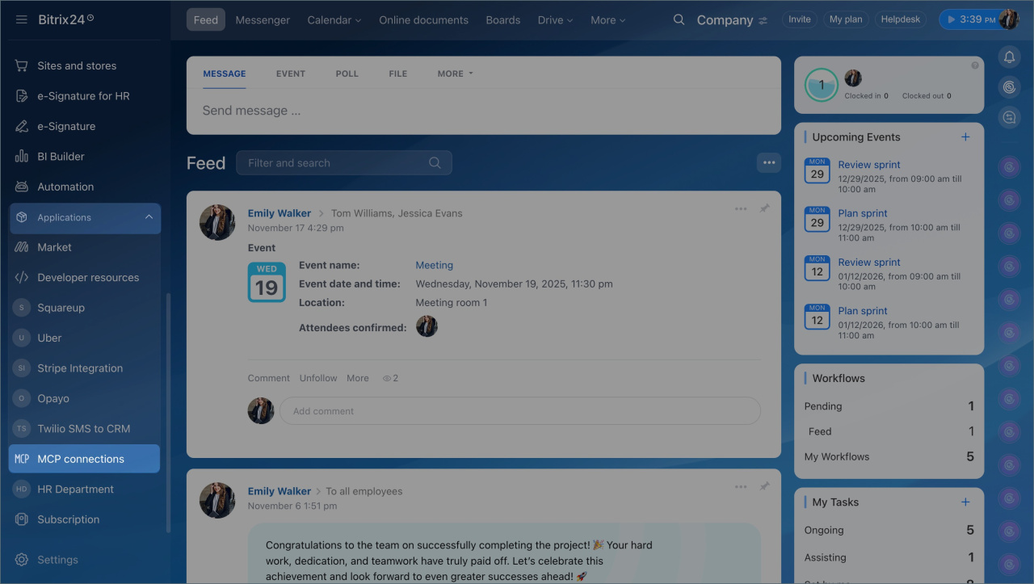1034x584 pixels.
Task: Open the notifications bell icon
Action: pos(1009,57)
